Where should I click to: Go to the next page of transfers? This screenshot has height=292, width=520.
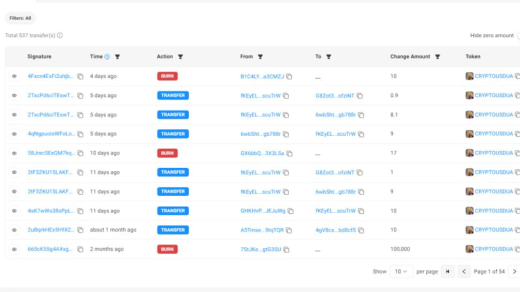pos(515,271)
